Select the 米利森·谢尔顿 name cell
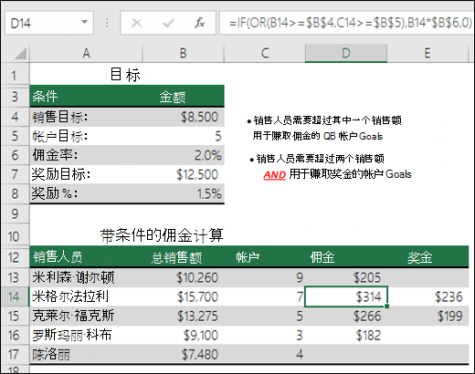Screen dimensions: 475x374 click(86, 277)
